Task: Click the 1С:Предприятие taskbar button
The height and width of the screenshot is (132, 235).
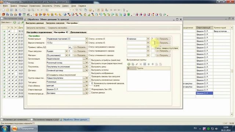Action: click(x=24, y=129)
